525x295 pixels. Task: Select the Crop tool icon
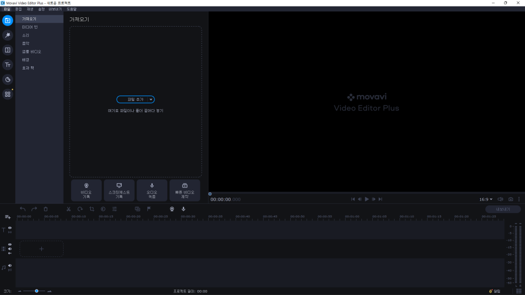coord(92,209)
